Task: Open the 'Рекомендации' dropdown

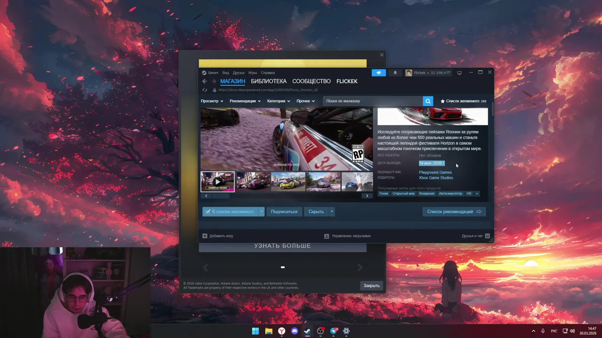Action: tap(245, 101)
